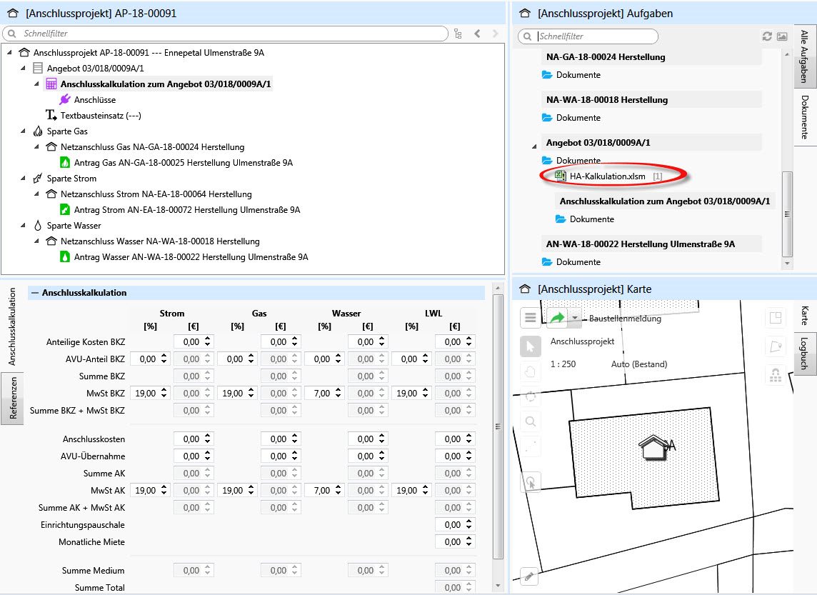The height and width of the screenshot is (595, 817).
Task: Select the magnifier zoom tool on the map
Action: [530, 421]
